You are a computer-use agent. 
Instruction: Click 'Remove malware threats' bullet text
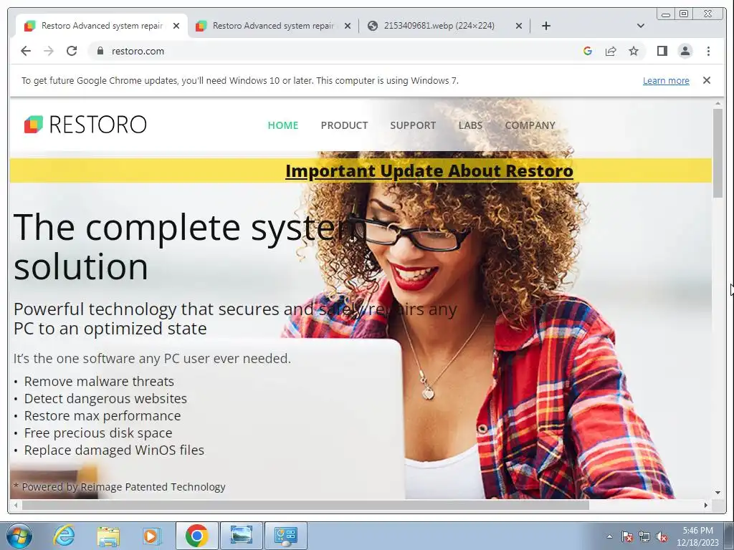[x=99, y=382]
